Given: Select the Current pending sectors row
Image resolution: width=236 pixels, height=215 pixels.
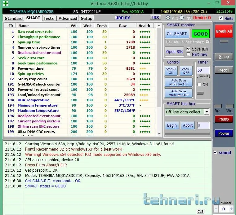Looking at the screenshot, I should point(80,121).
